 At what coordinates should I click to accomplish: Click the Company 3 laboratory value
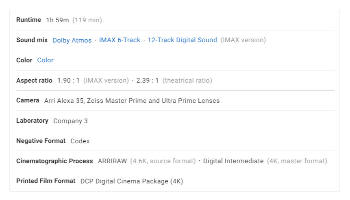coord(70,121)
